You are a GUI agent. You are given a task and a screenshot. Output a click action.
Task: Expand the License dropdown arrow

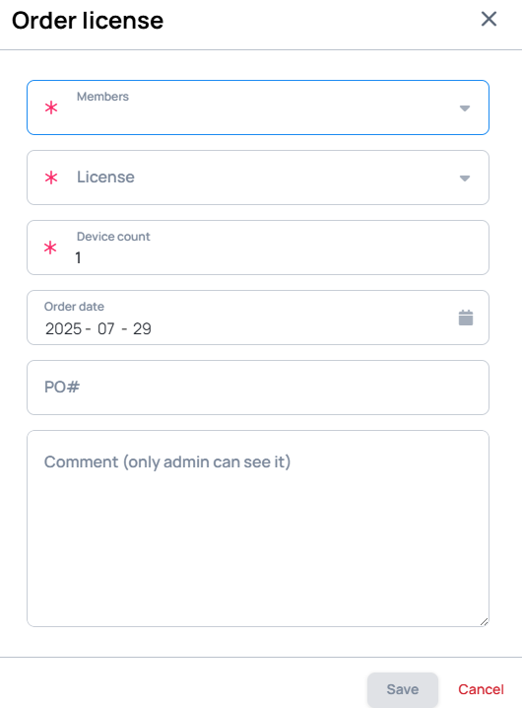(465, 178)
